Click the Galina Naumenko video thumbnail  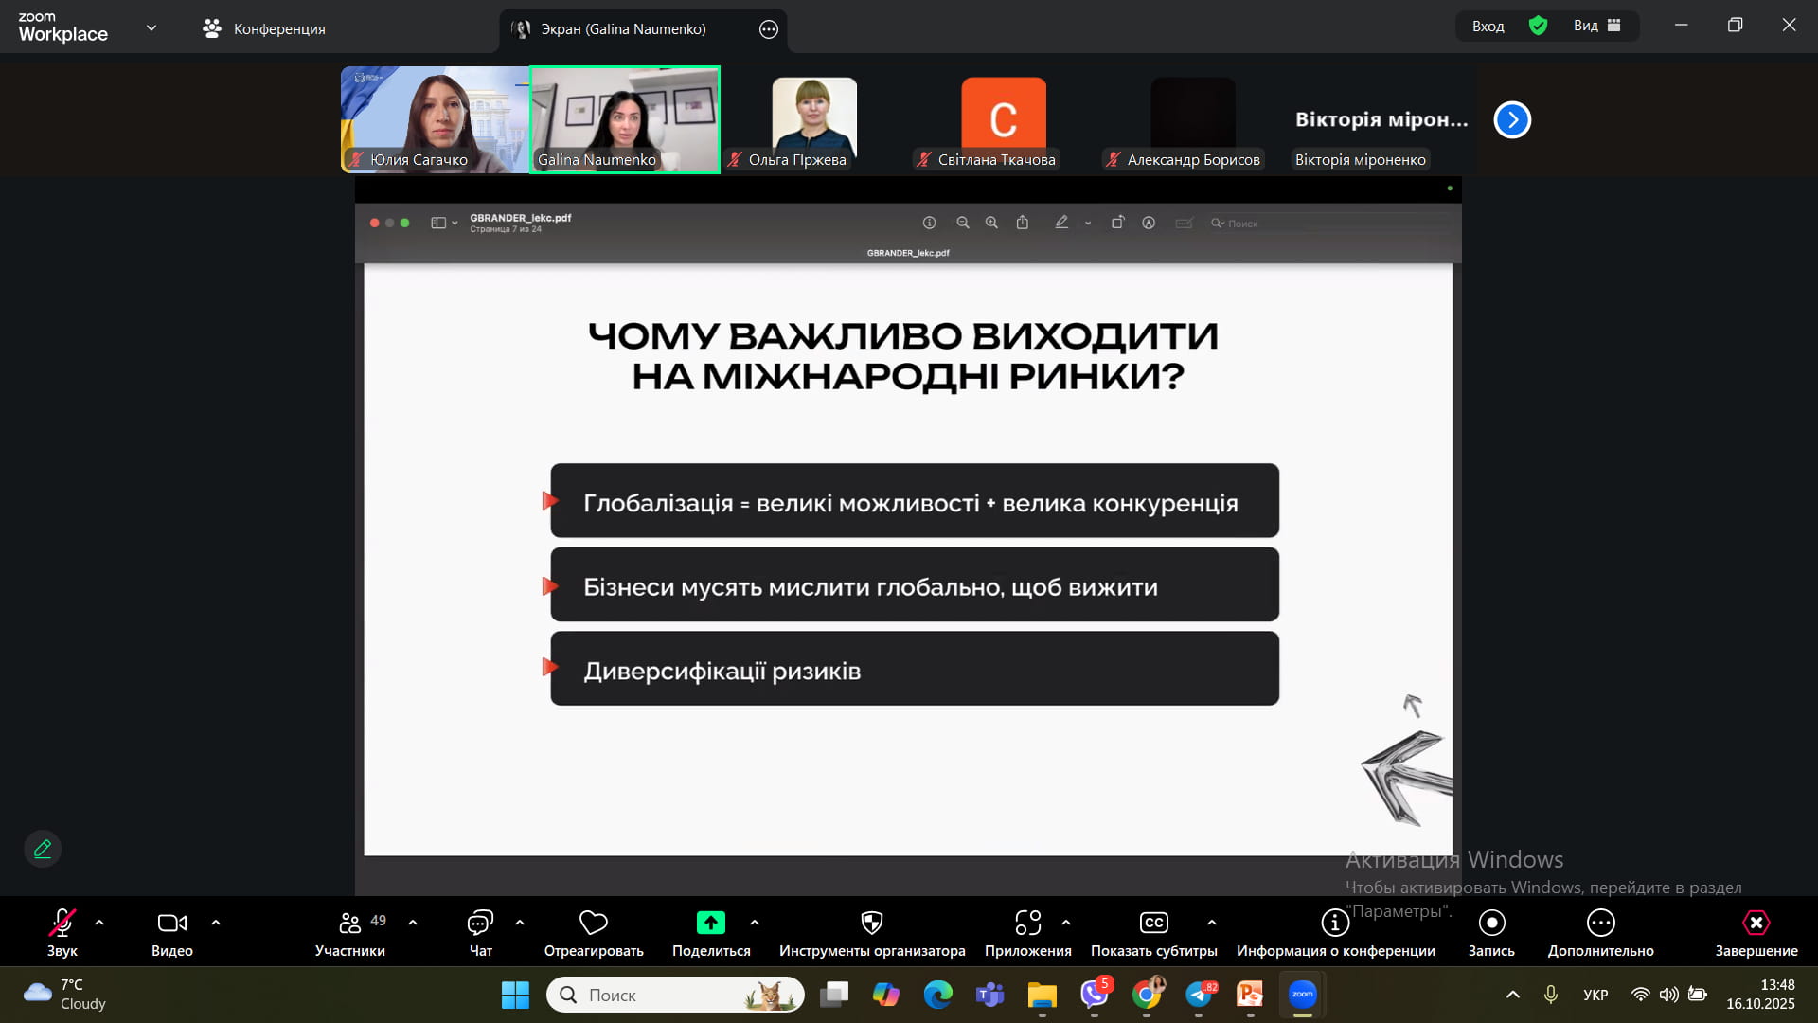(x=625, y=118)
